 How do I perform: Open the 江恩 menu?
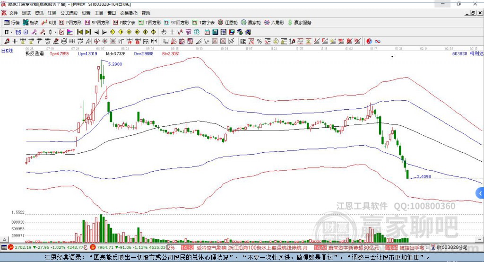tap(52, 13)
